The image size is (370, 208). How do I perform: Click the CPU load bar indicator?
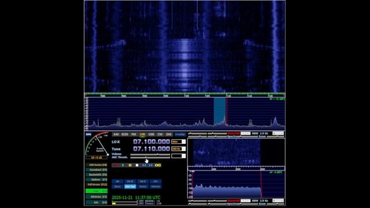(x=124, y=203)
